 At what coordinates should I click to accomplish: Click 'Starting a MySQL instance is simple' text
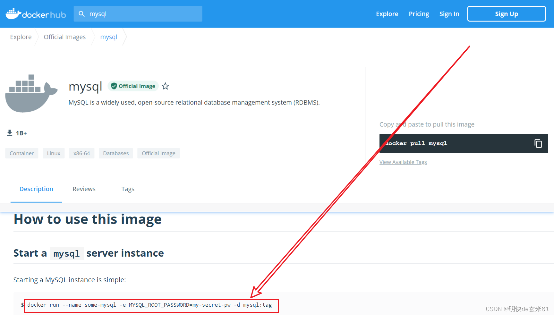click(70, 280)
